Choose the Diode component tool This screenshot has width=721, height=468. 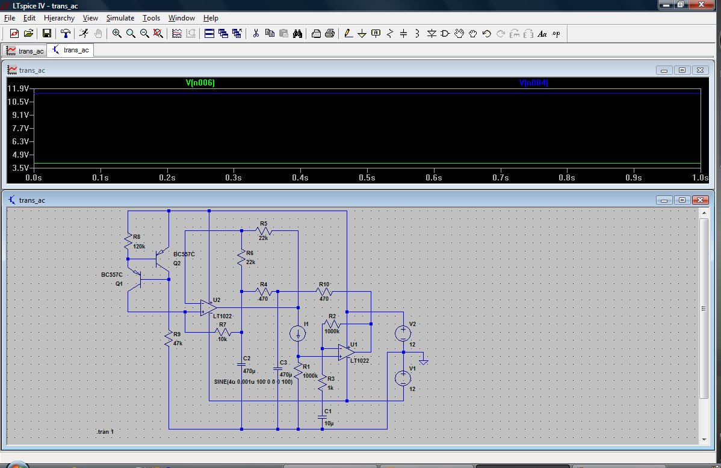tap(432, 34)
